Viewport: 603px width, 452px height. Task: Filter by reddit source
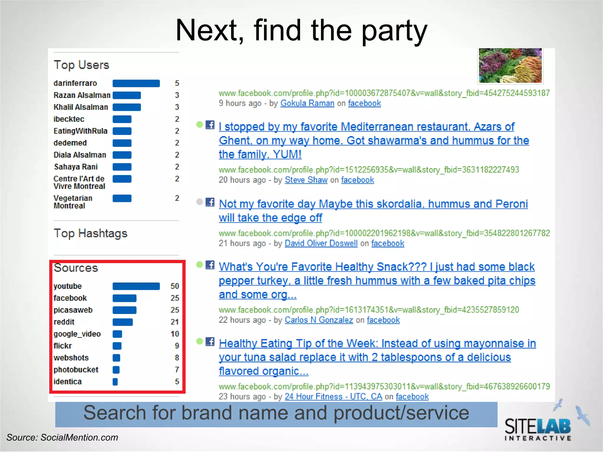pyautogui.click(x=64, y=322)
